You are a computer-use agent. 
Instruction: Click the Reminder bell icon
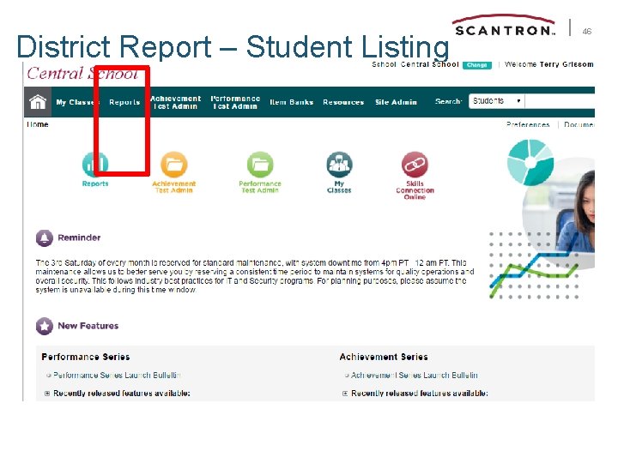45,238
